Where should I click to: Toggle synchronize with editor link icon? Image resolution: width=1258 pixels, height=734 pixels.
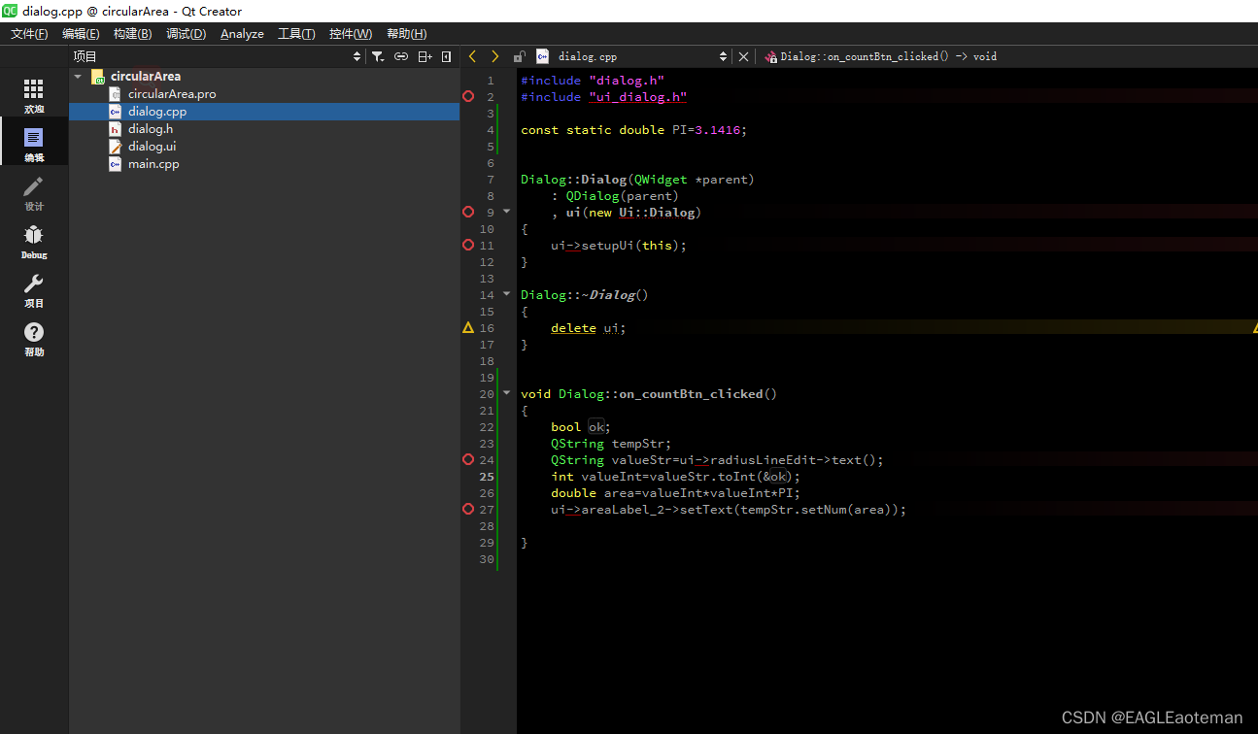click(401, 56)
